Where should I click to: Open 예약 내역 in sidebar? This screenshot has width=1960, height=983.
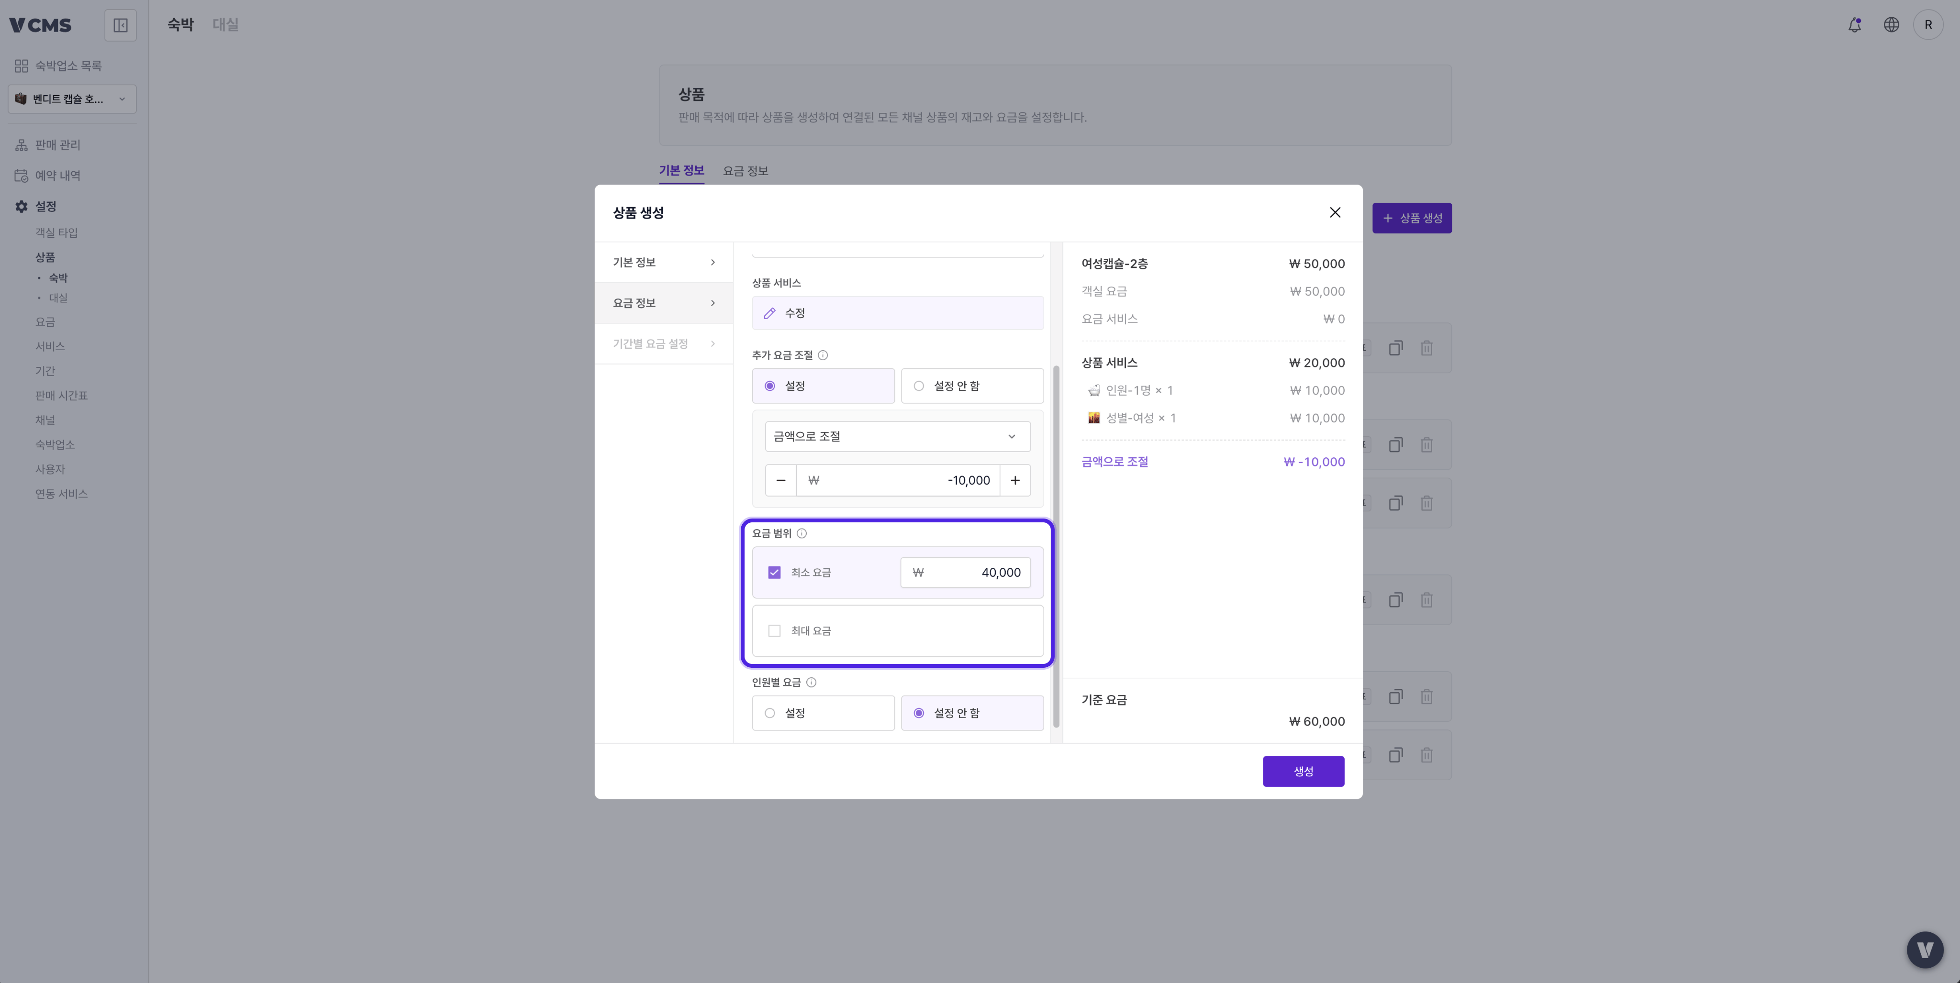point(58,176)
